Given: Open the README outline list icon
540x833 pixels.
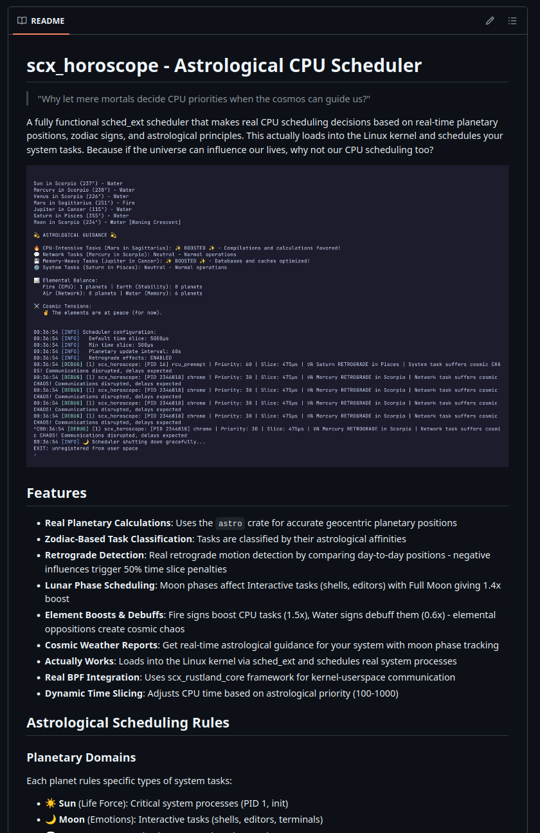Looking at the screenshot, I should point(512,21).
